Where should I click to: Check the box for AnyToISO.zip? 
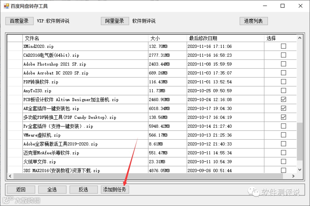pyautogui.click(x=283, y=91)
